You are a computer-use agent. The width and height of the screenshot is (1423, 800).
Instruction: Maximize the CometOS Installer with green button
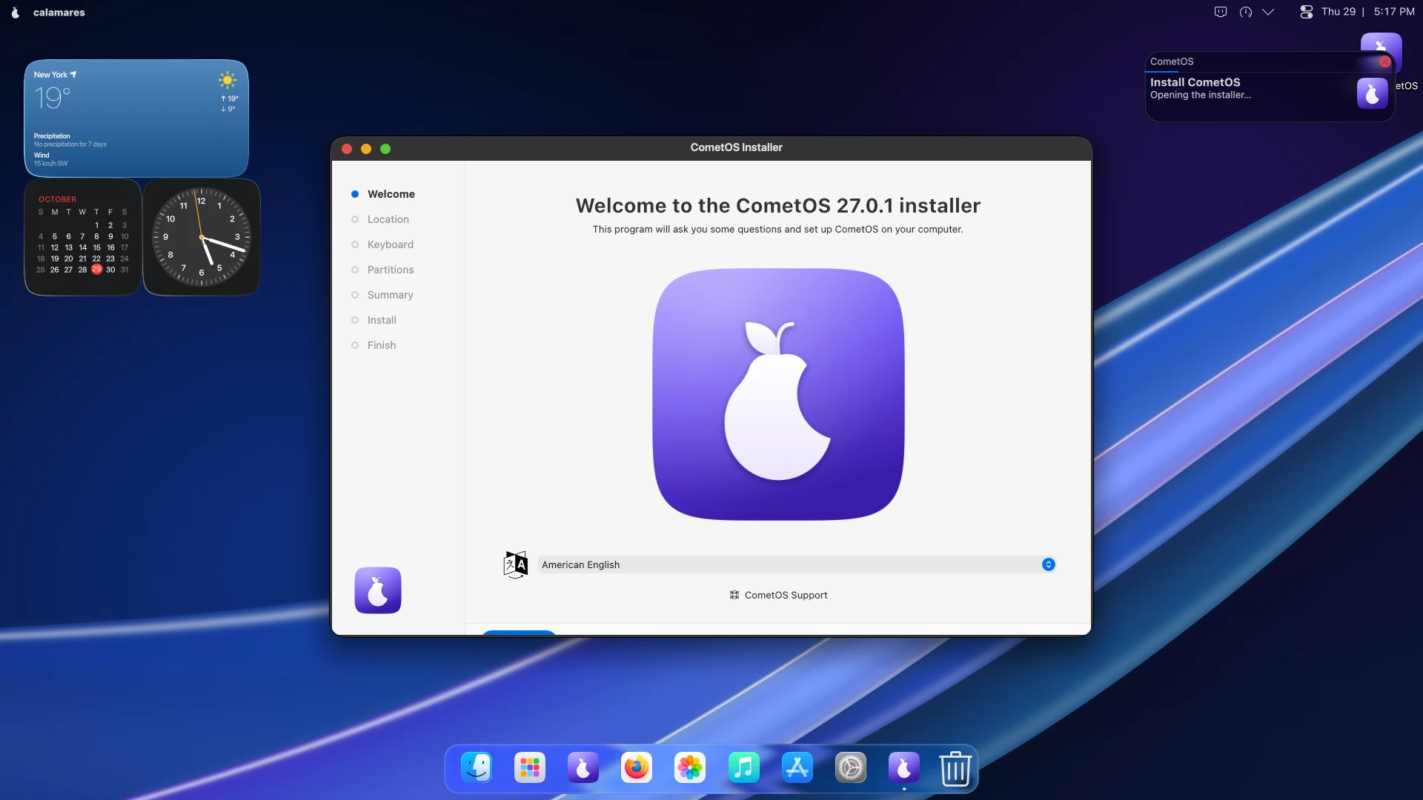(385, 149)
